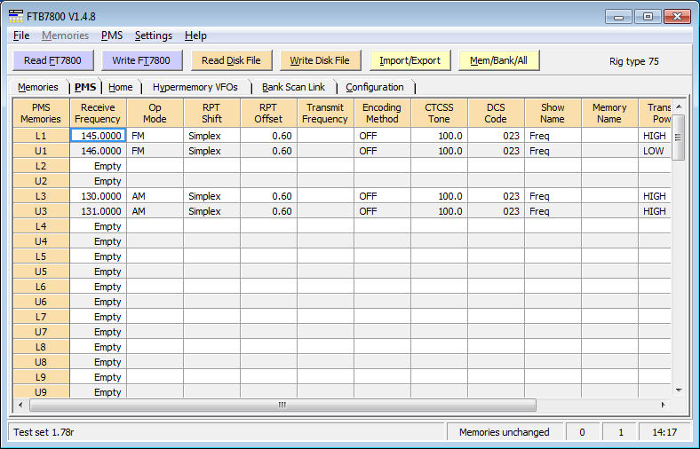Click Read Disk File button
The image size is (700, 449).
pyautogui.click(x=231, y=60)
